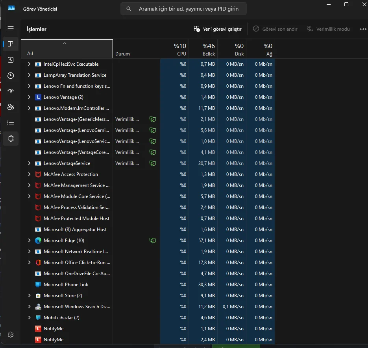Image resolution: width=368 pixels, height=348 pixels.
Task: Sort by the Durum status column
Action: 136,49
